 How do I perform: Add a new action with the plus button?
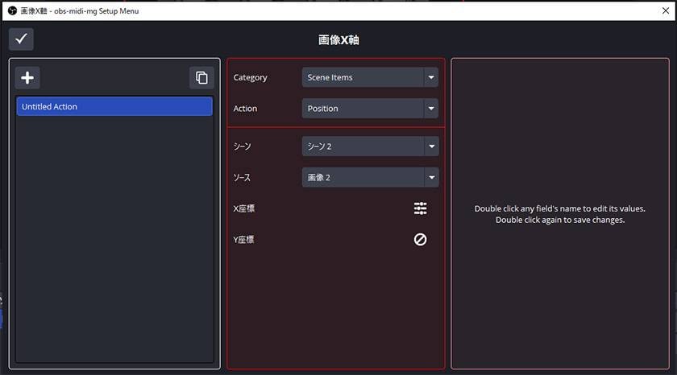(x=27, y=77)
